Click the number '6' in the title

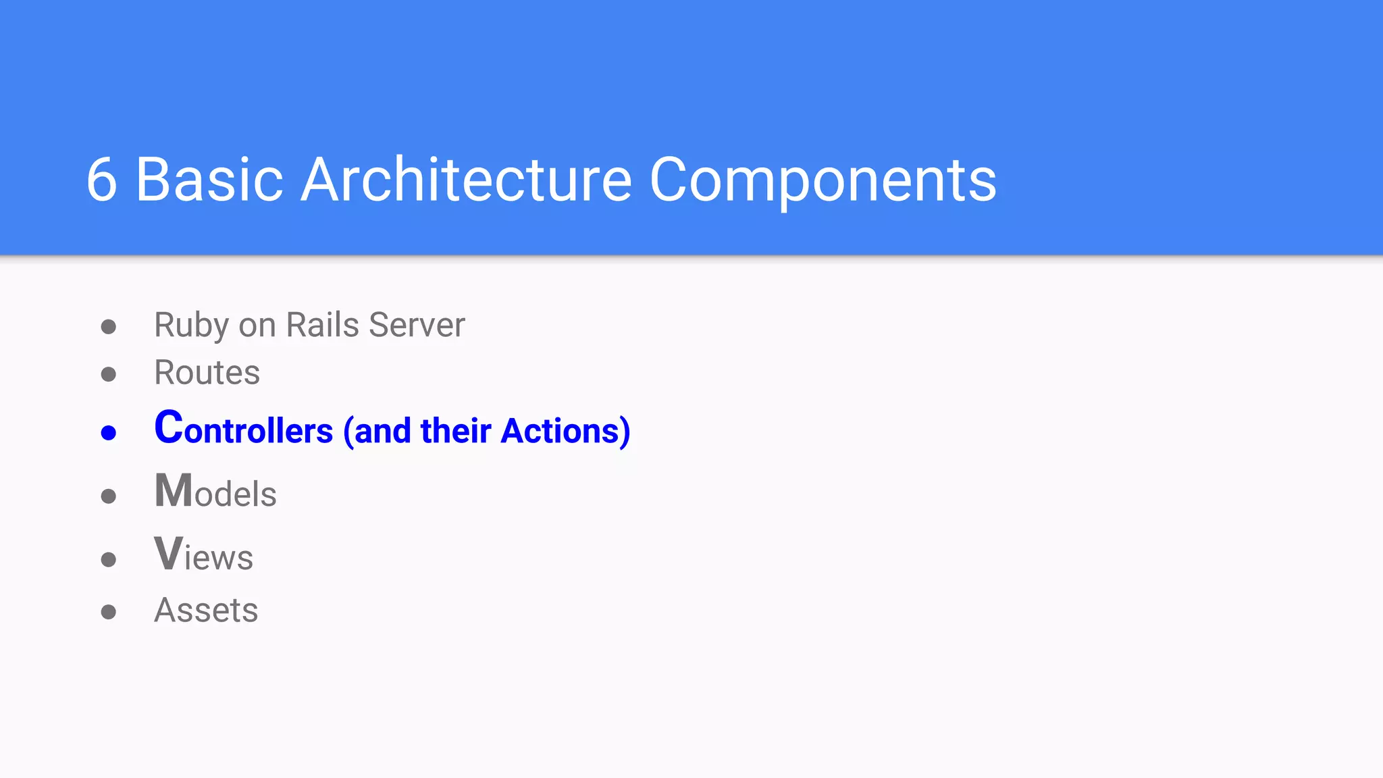pyautogui.click(x=102, y=180)
